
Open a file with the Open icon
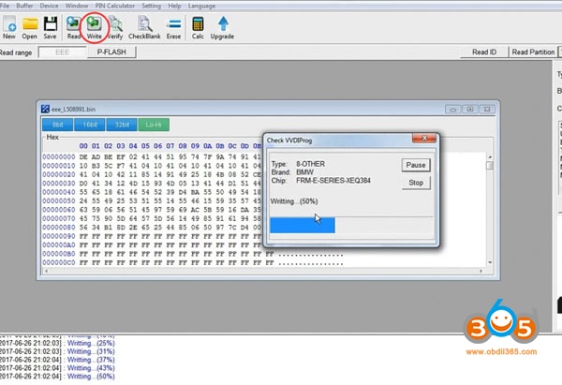click(29, 27)
